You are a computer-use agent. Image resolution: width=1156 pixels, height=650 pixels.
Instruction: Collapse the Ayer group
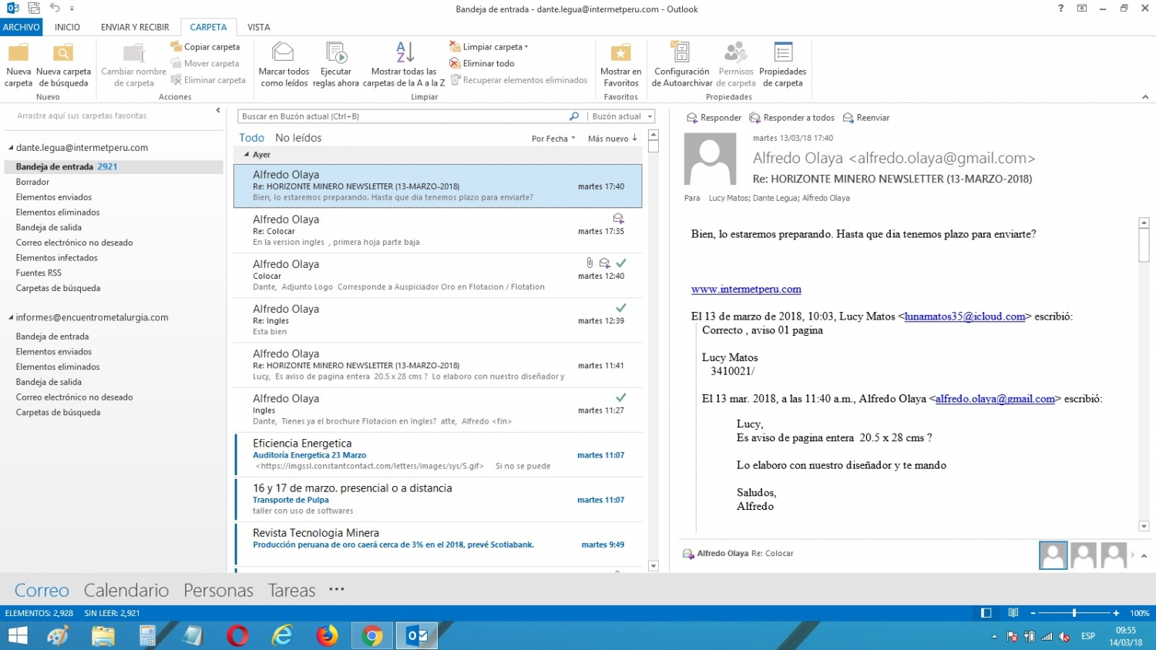click(247, 155)
